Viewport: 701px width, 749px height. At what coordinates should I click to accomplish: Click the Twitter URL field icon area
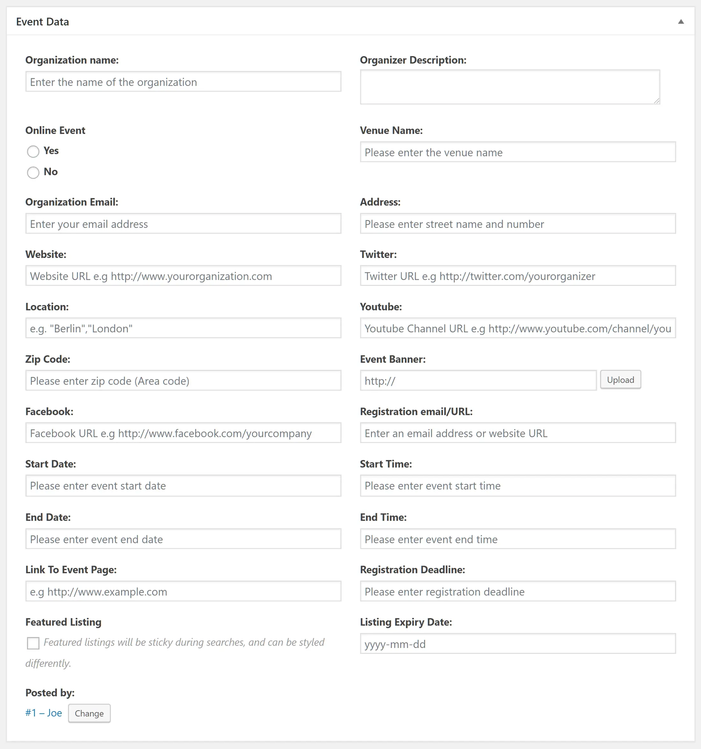(x=517, y=276)
